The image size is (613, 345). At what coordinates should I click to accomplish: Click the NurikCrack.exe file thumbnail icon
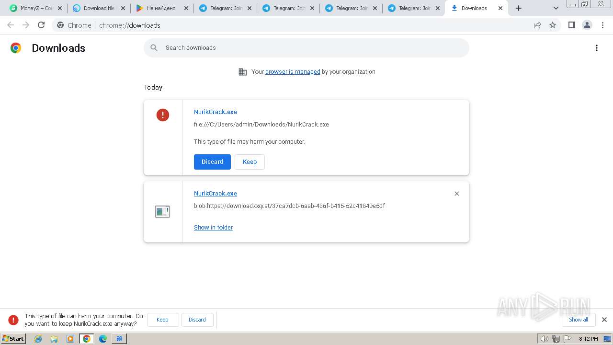(x=162, y=211)
